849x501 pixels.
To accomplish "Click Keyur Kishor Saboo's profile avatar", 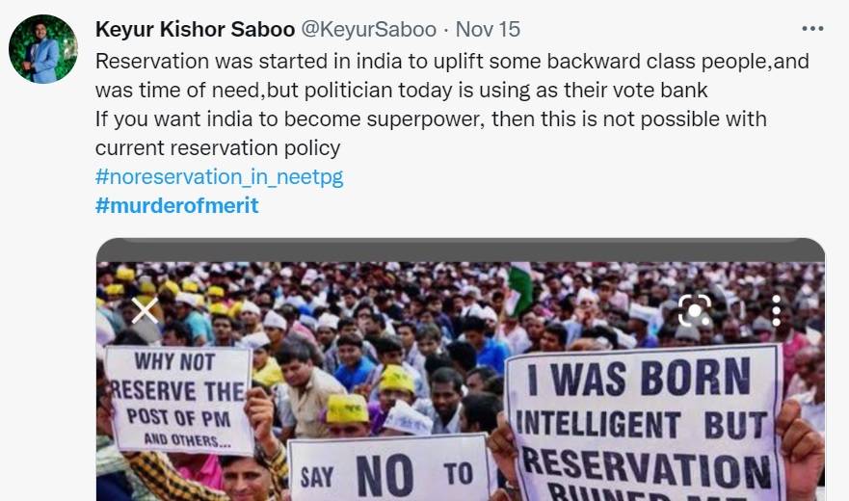I will pyautogui.click(x=42, y=49).
